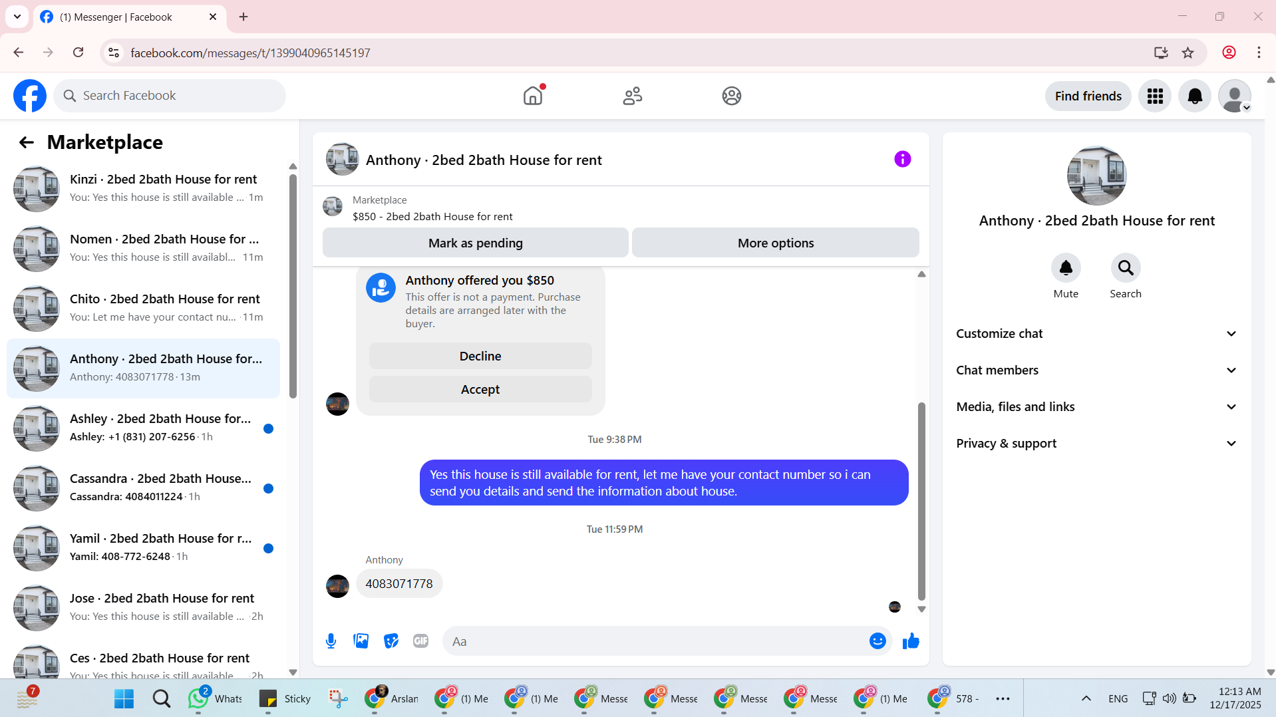Choose a sticker icon
The image size is (1276, 717).
(x=391, y=641)
